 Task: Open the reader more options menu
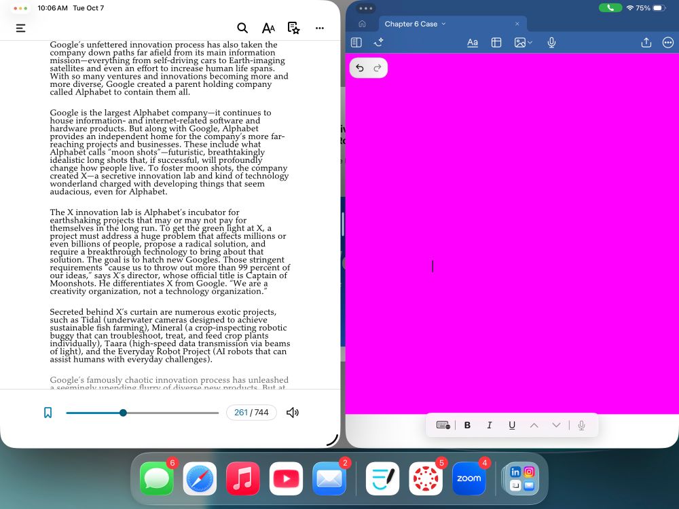pos(320,28)
